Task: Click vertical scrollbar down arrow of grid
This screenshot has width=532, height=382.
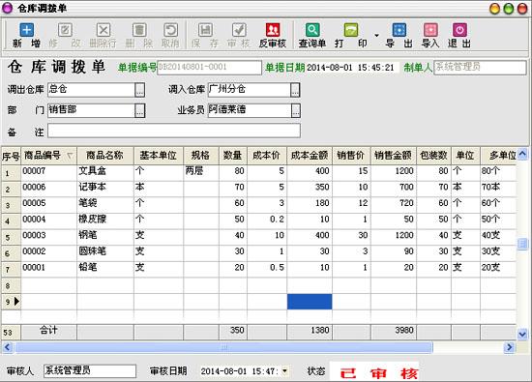Action: (522, 335)
